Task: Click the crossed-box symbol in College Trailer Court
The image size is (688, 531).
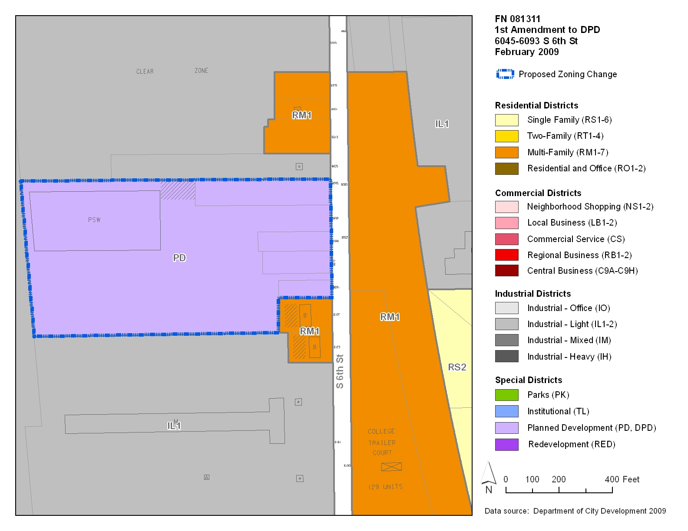Action: tap(391, 467)
